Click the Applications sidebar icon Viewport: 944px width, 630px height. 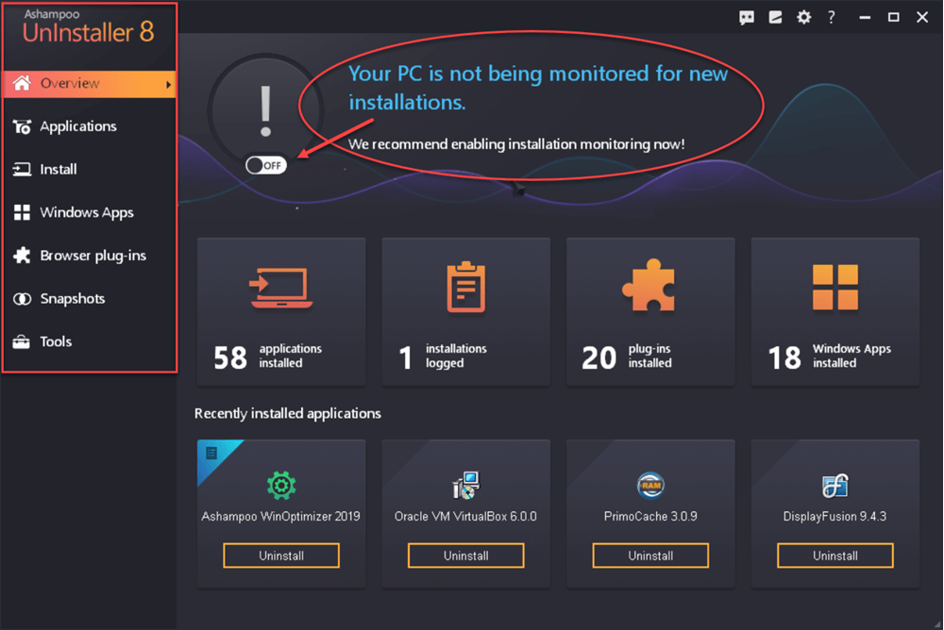pyautogui.click(x=22, y=126)
